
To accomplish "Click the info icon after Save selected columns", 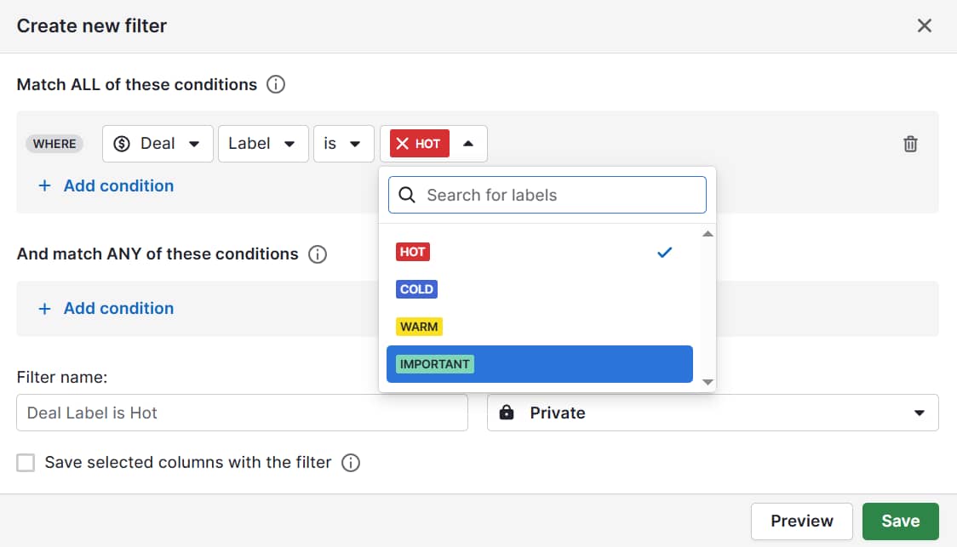I will [350, 462].
